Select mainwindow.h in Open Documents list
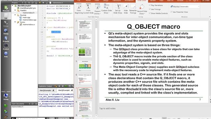The width and height of the screenshot is (211, 119). coord(17,107)
